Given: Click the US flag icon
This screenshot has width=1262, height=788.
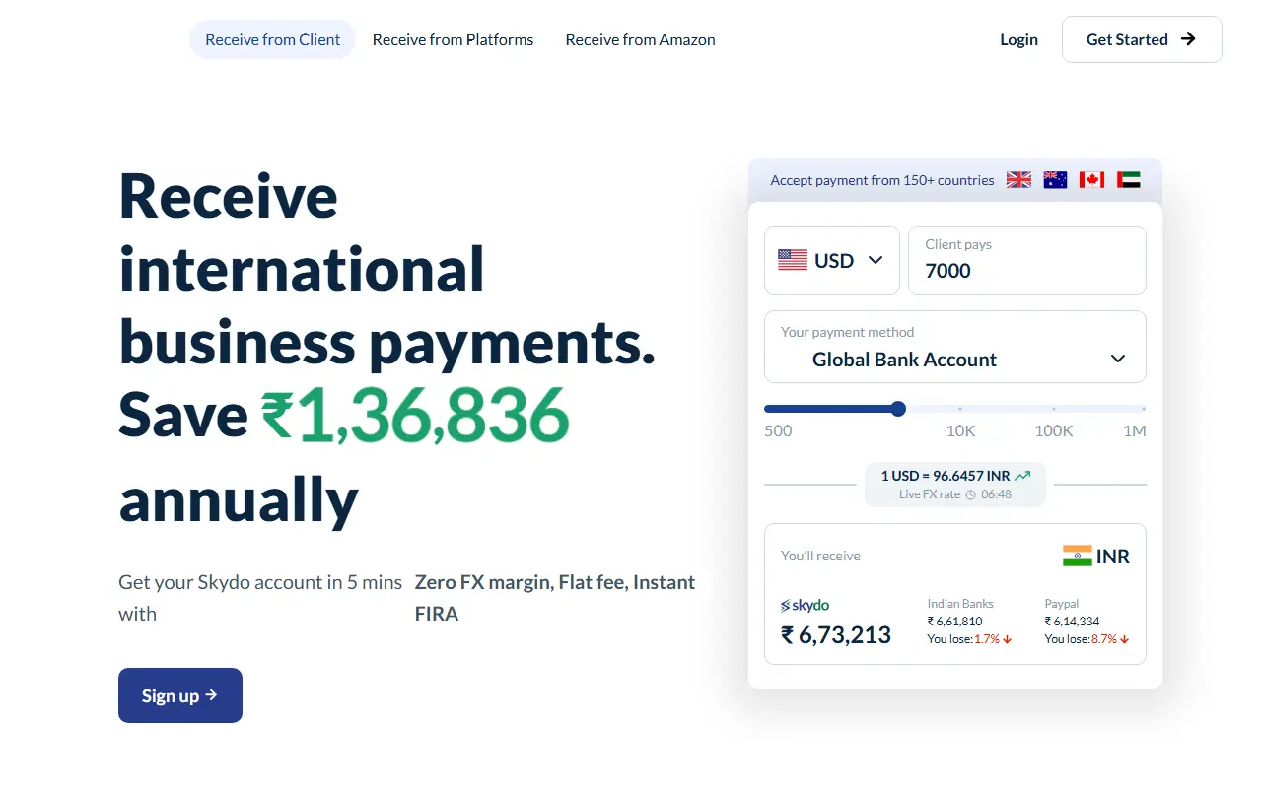Looking at the screenshot, I should (793, 260).
